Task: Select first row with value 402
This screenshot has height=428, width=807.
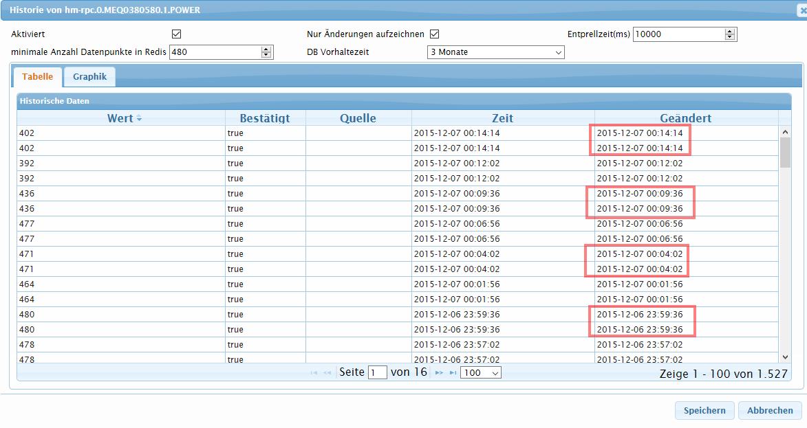Action: pos(398,133)
